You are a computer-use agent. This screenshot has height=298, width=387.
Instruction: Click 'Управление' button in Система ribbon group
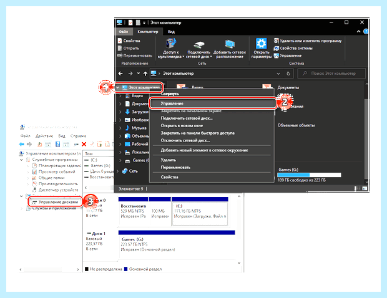288,55
